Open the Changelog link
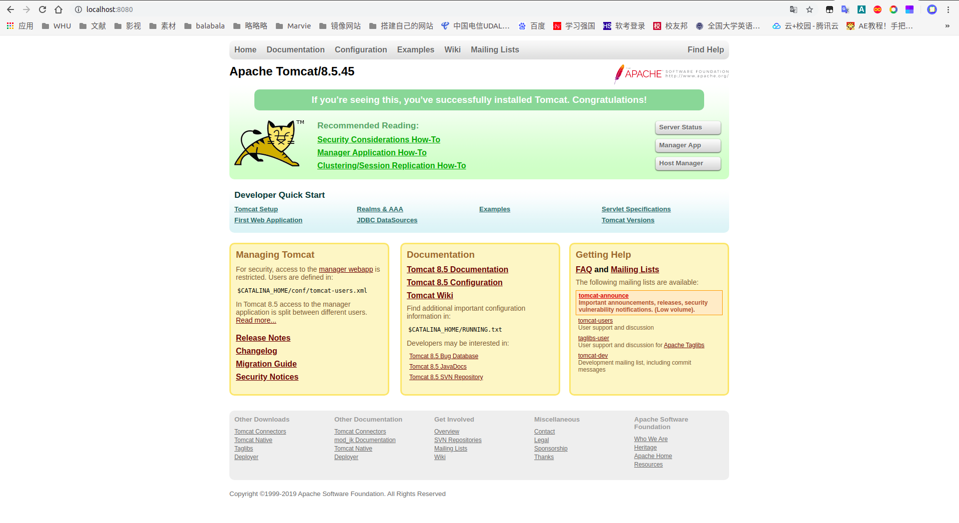Viewport: 959px width, 523px height. (x=256, y=351)
